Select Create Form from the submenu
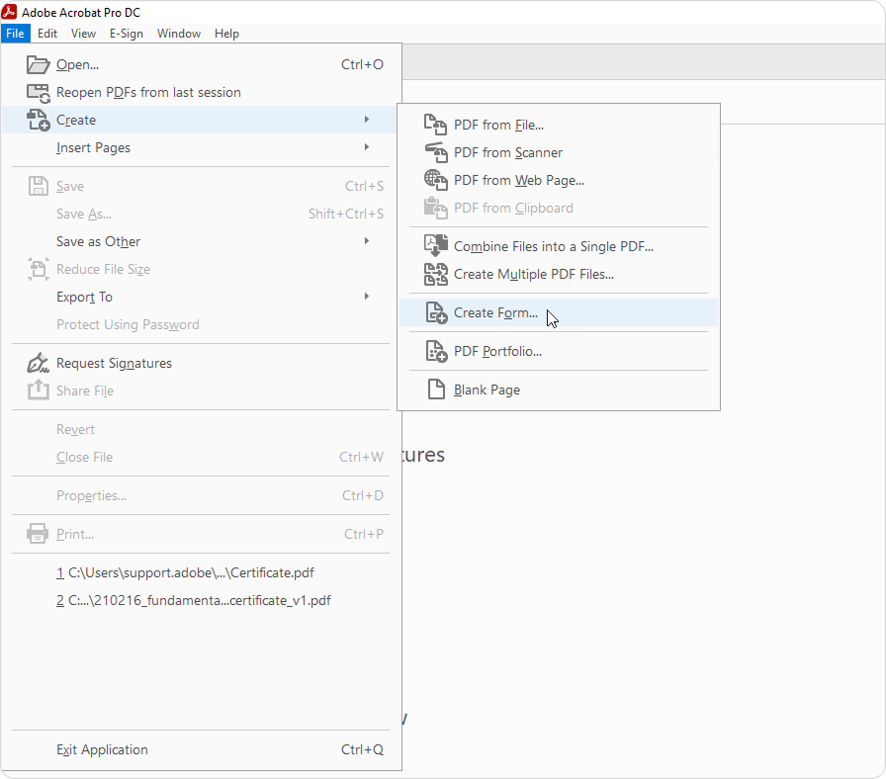Viewport: 886px width, 779px height. click(495, 312)
